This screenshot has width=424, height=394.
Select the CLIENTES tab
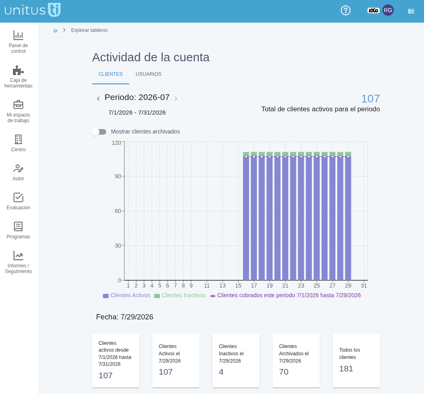(x=110, y=74)
